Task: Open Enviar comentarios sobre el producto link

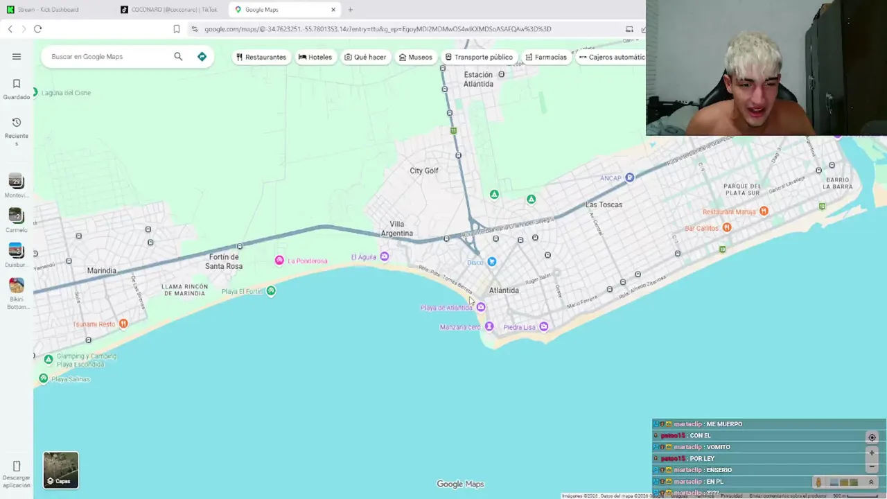Action: click(x=787, y=496)
